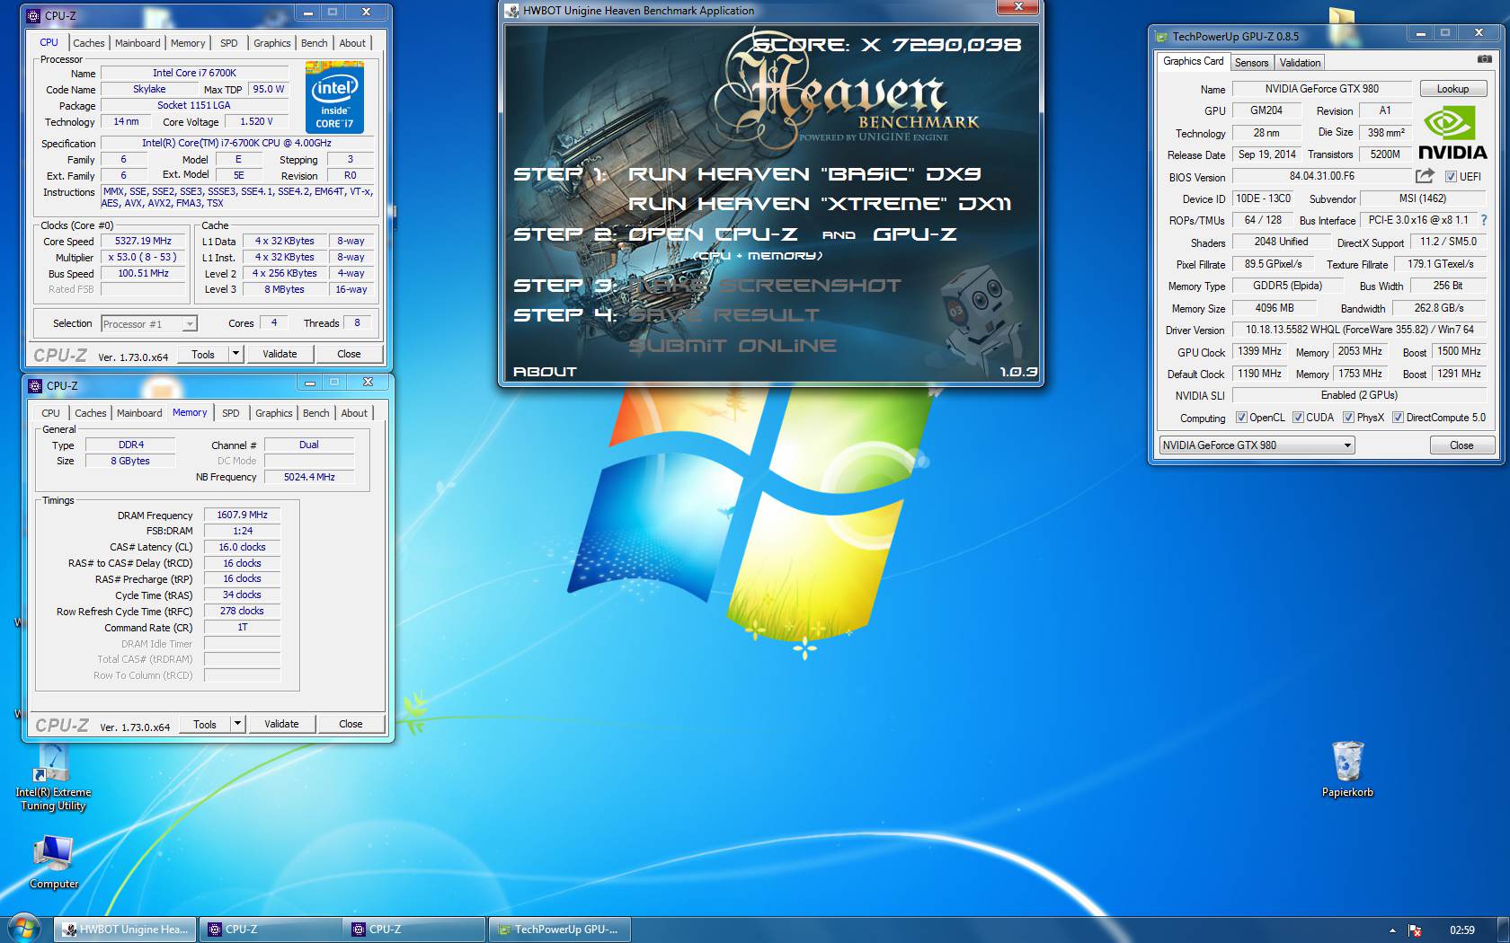This screenshot has height=943, width=1510.
Task: Switch to first CPU-Z taskbar button
Action: 270,930
